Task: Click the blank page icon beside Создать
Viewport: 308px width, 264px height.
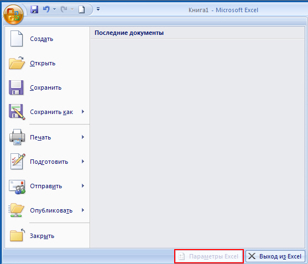Action: (x=17, y=39)
